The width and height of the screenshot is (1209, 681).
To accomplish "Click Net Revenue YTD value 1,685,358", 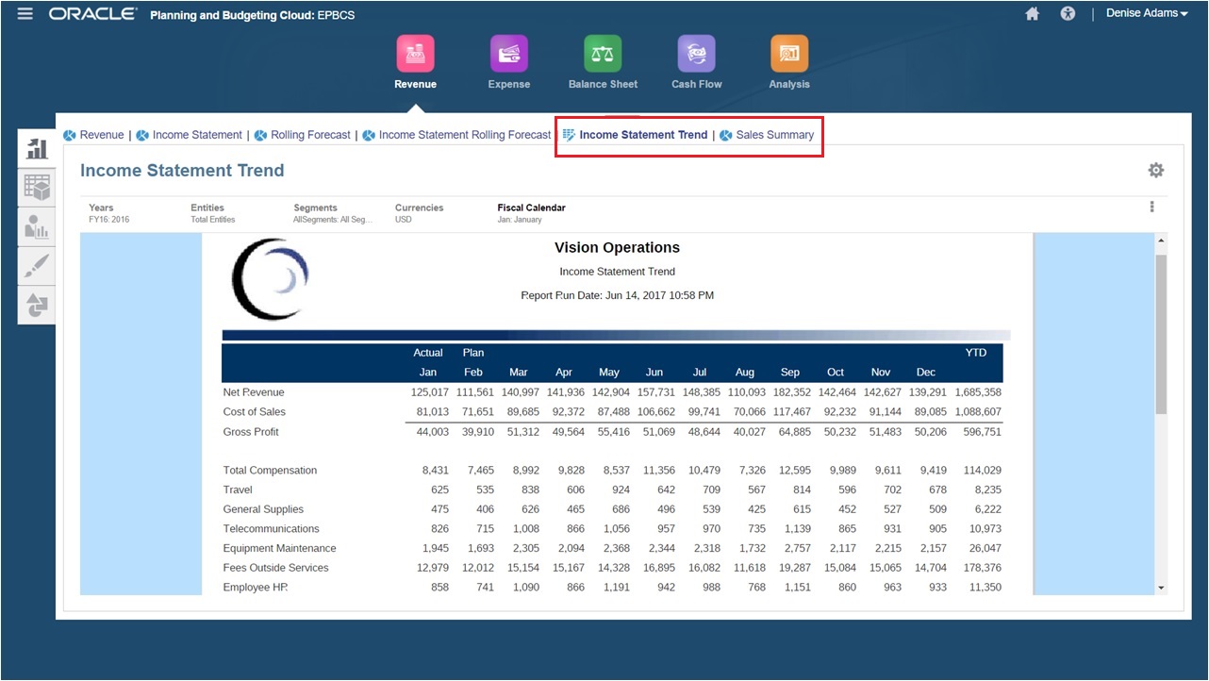I will tap(978, 392).
